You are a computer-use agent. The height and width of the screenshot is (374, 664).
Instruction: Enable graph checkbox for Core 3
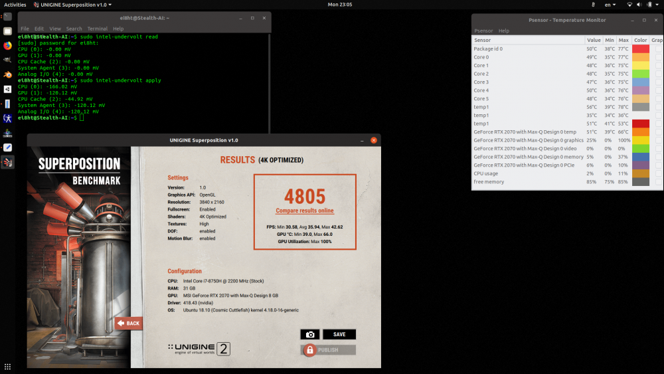(658, 82)
